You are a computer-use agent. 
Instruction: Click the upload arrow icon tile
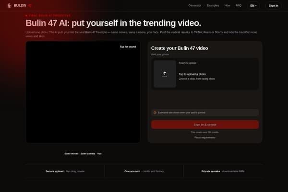coord(165,74)
